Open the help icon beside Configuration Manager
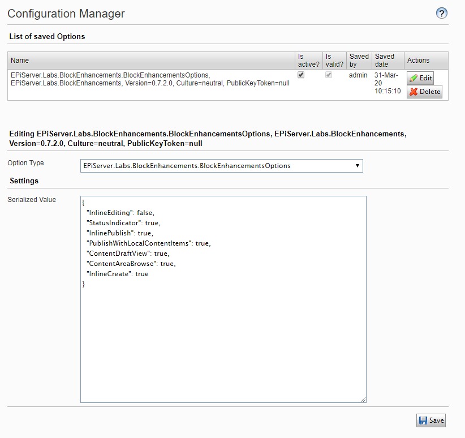This screenshot has width=465, height=438. pyautogui.click(x=442, y=13)
